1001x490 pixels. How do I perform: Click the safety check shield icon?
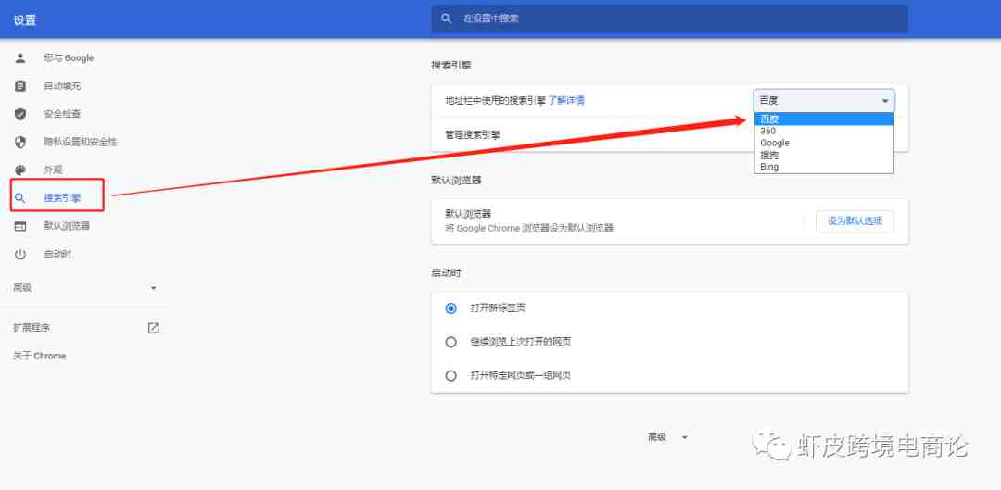coord(20,114)
